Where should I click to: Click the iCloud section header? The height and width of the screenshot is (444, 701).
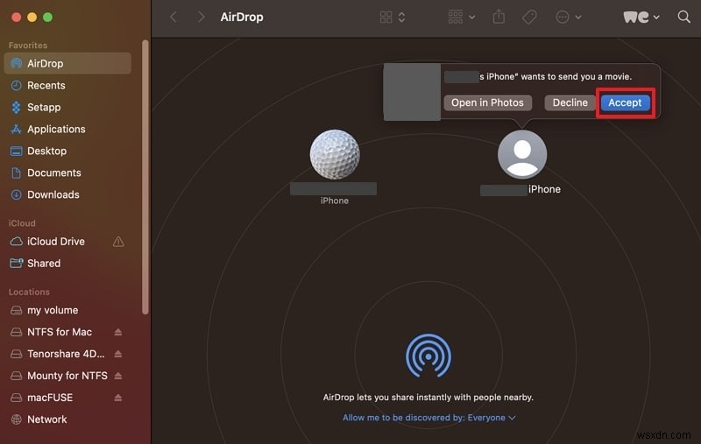pos(22,223)
